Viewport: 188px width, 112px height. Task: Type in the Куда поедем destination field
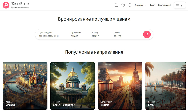pyautogui.click(x=48, y=36)
